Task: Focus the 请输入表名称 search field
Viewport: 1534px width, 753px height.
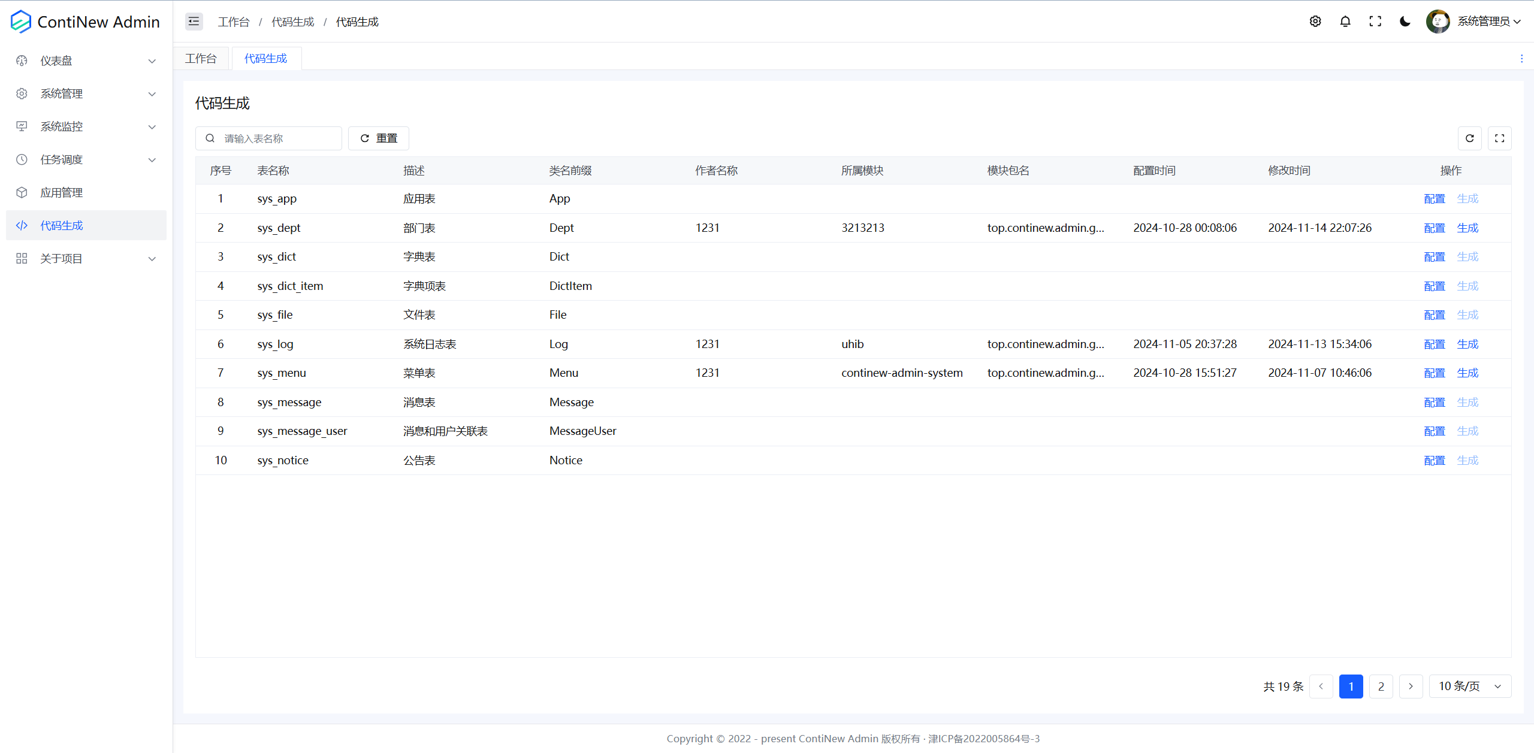Action: tap(277, 138)
